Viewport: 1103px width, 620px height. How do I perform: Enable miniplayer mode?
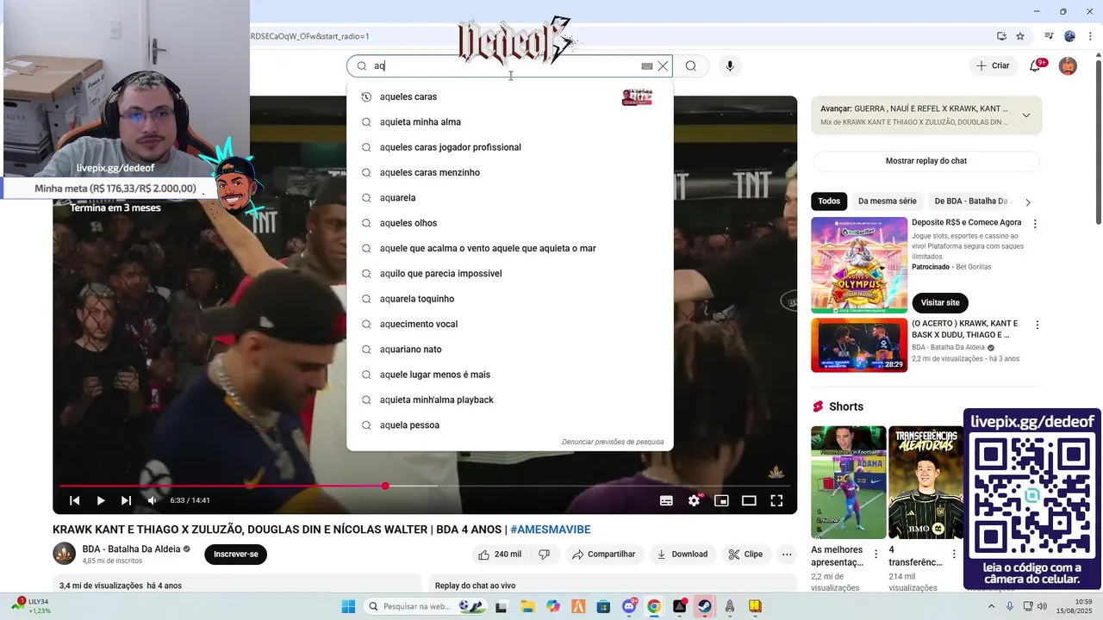coord(721,500)
